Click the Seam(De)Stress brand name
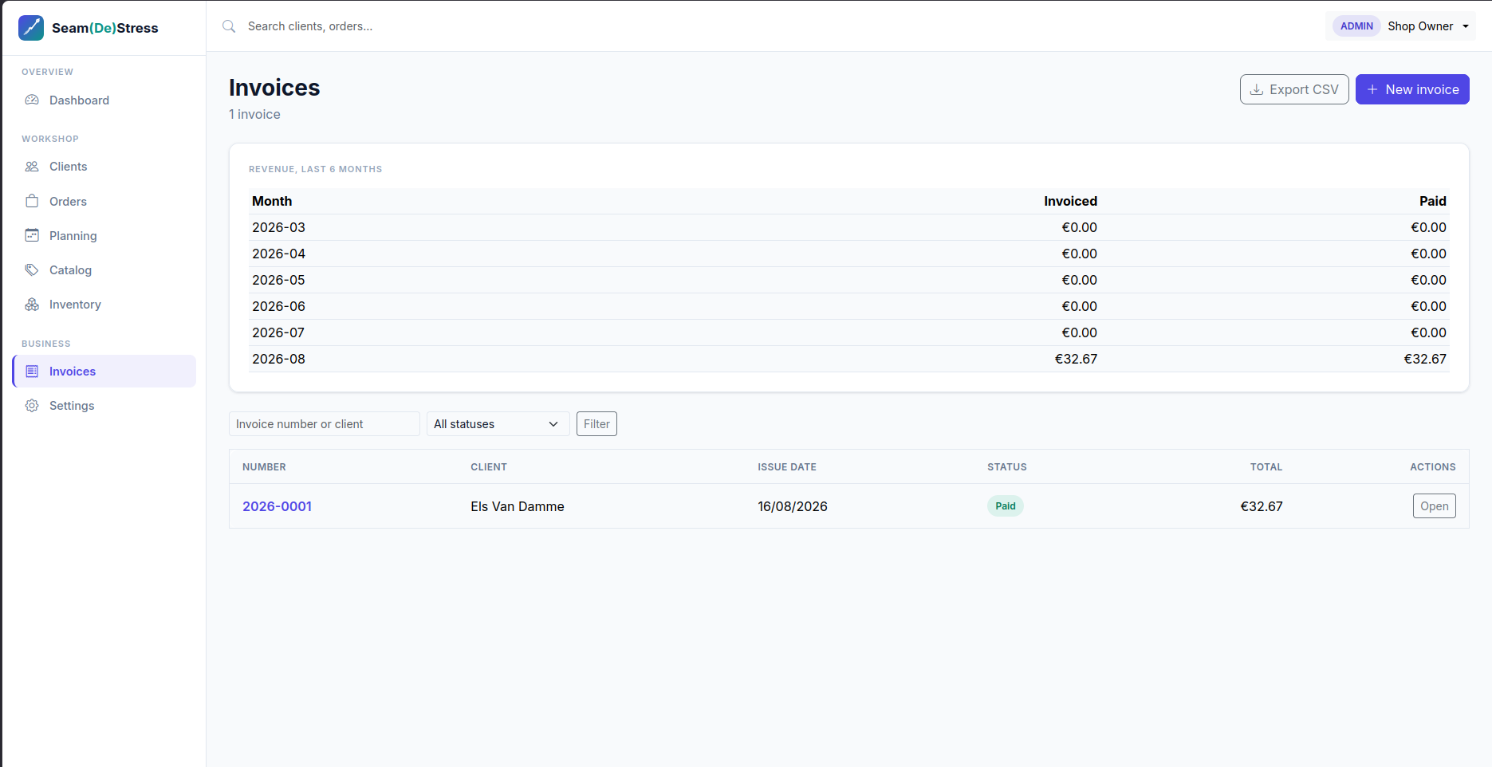1492x767 pixels. [x=105, y=28]
